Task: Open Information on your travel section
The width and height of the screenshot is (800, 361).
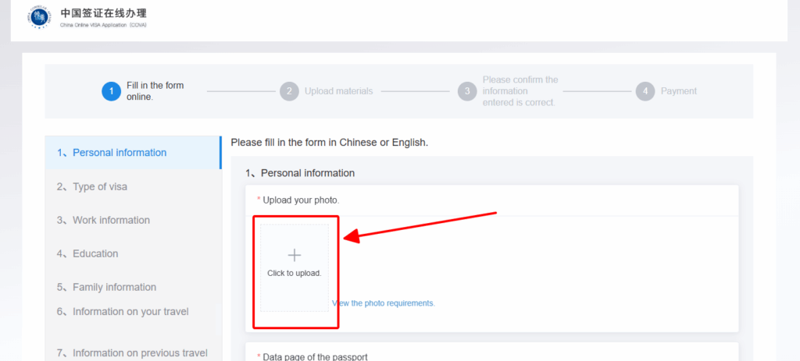Action: click(130, 312)
